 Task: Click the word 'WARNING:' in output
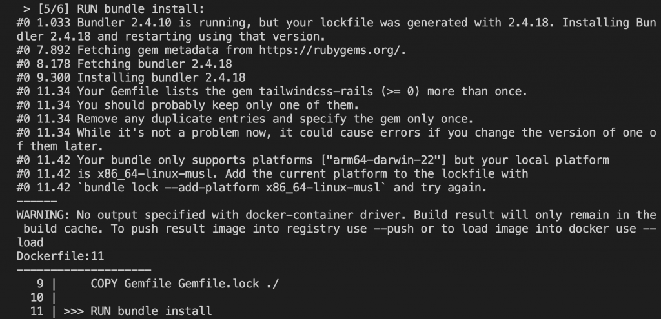[x=43, y=215]
